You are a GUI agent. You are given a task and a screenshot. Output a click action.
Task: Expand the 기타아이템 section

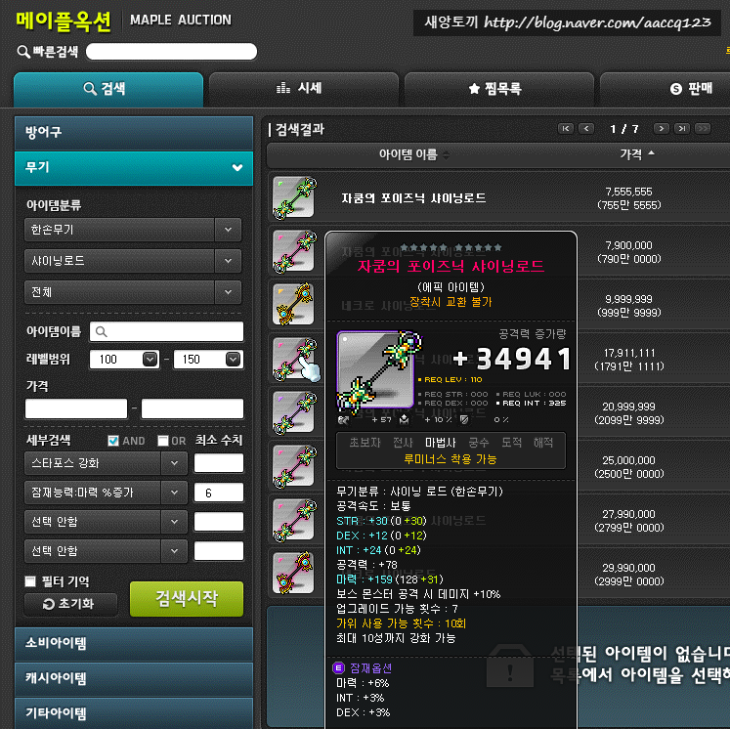[x=134, y=713]
